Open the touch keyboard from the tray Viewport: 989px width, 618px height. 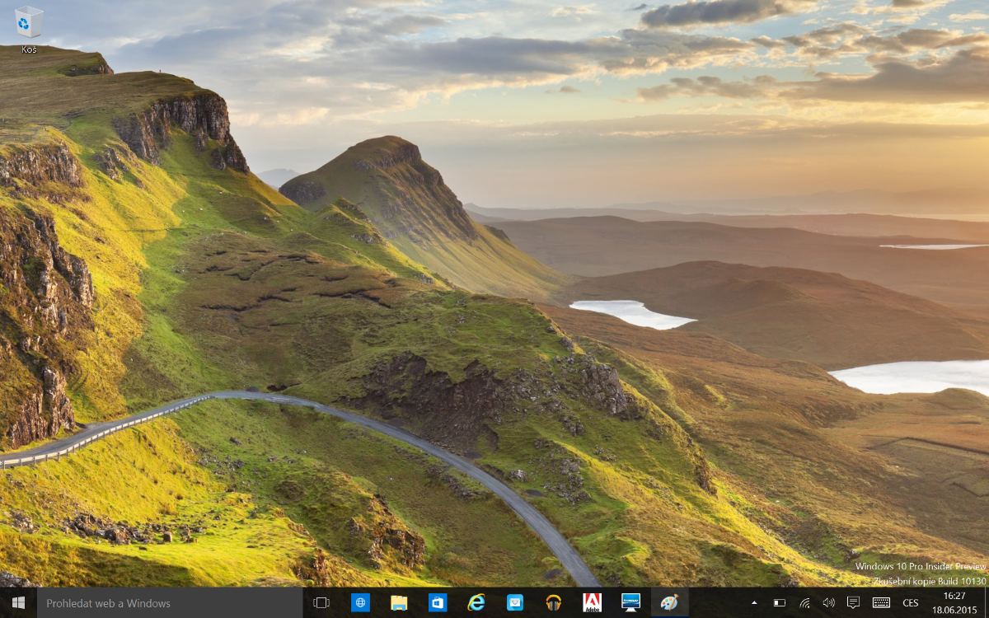coord(881,603)
